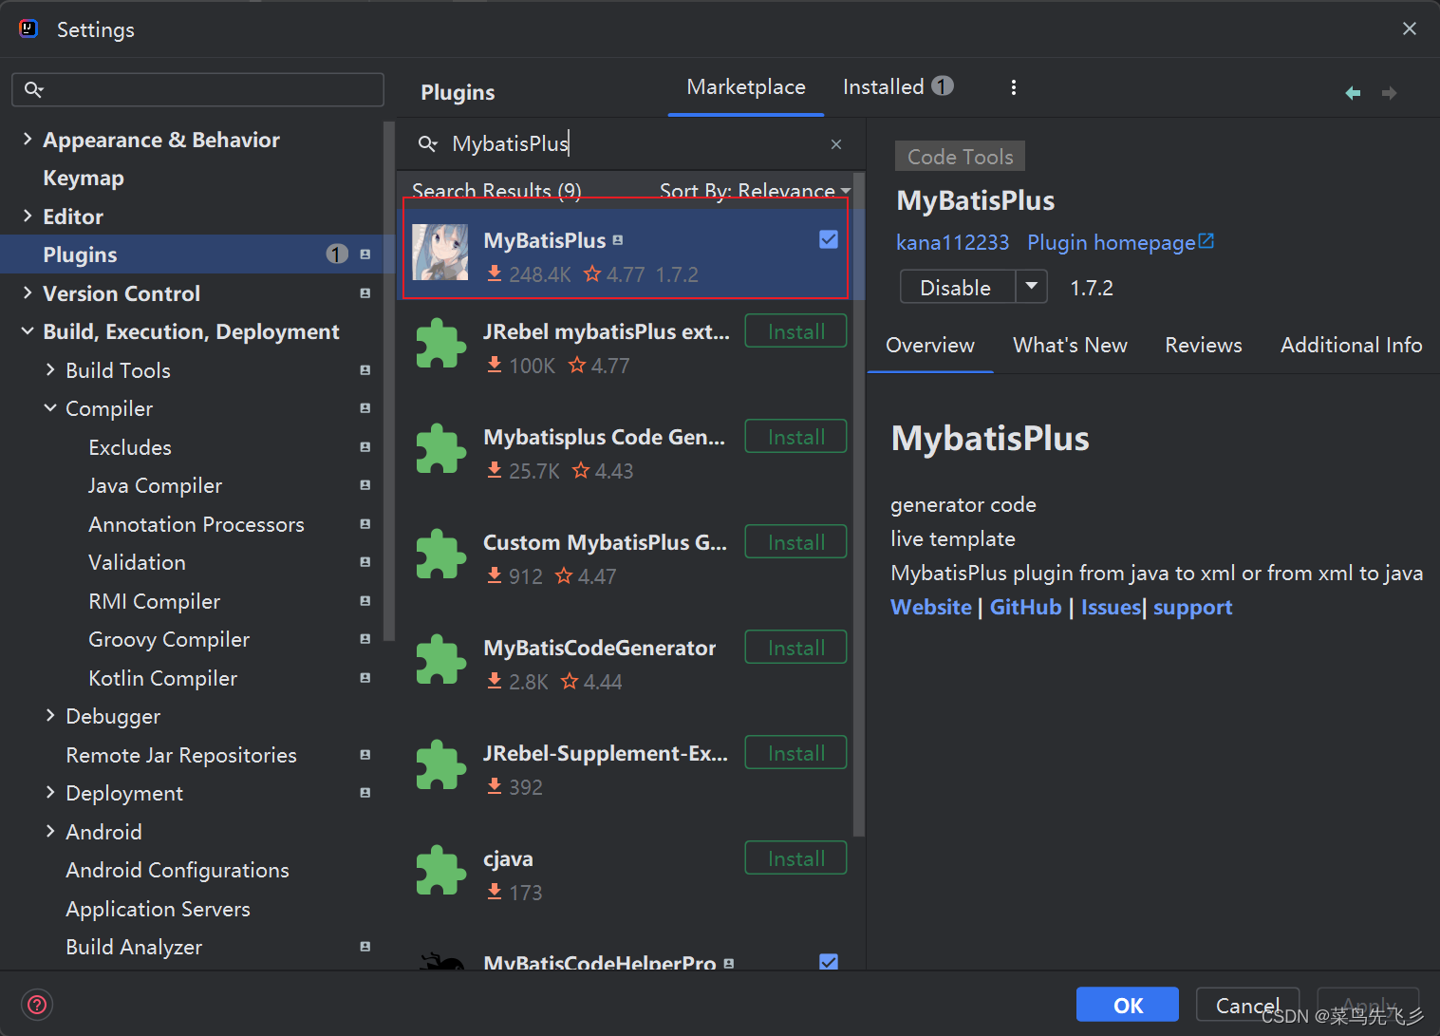This screenshot has width=1440, height=1036.
Task: Install the MyBatisCodeGenerator plugin
Action: tap(795, 648)
